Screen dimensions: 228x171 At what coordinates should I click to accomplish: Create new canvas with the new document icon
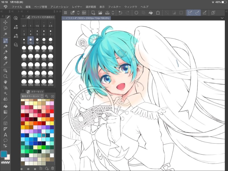[93, 13]
